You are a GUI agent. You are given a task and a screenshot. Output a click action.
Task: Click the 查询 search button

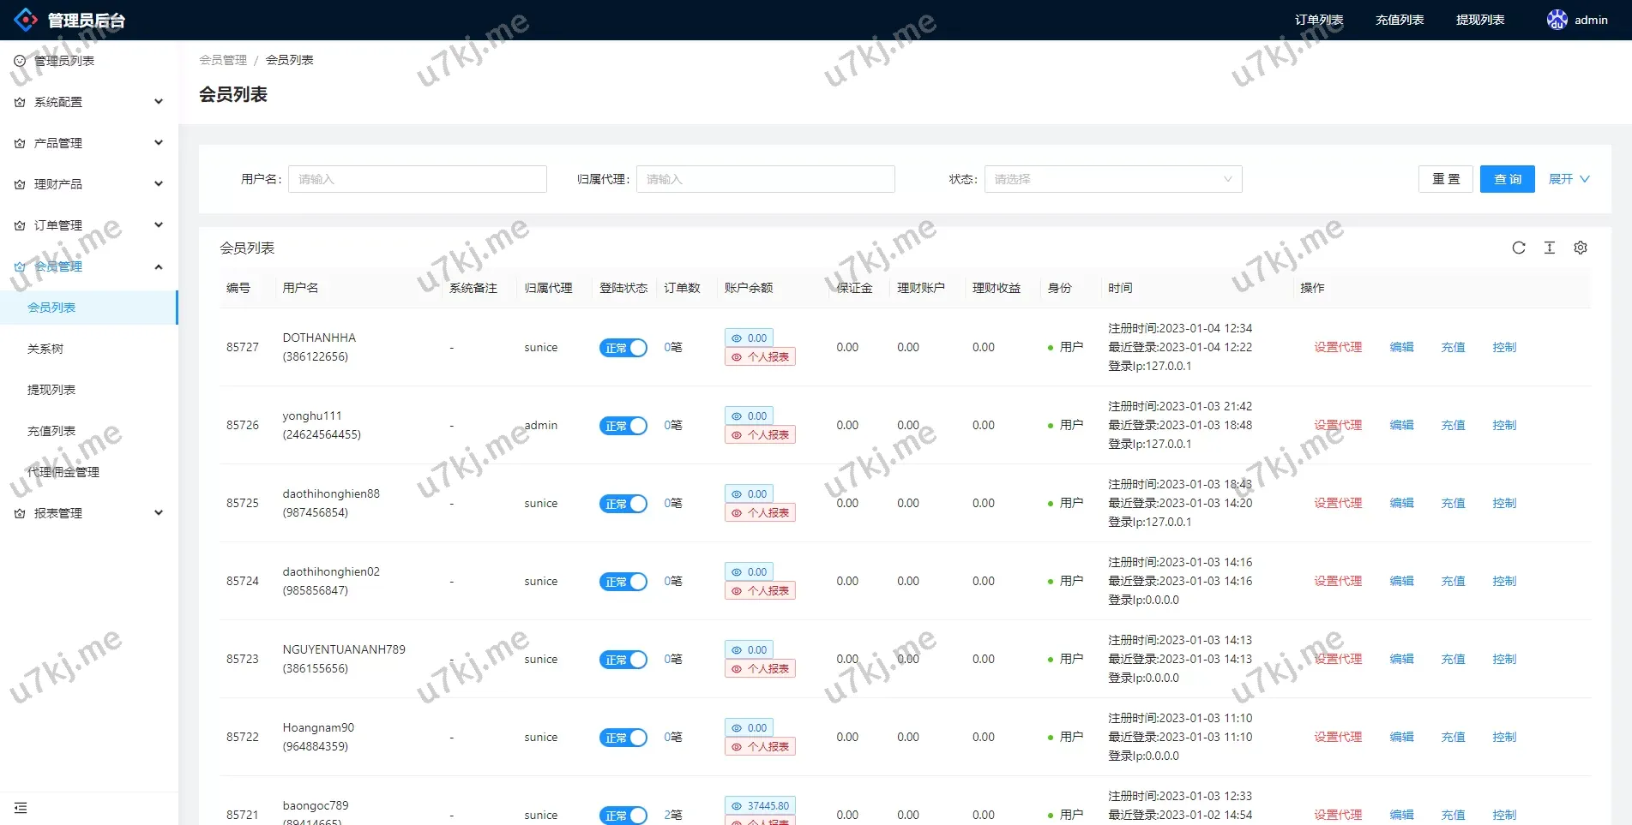coord(1507,179)
